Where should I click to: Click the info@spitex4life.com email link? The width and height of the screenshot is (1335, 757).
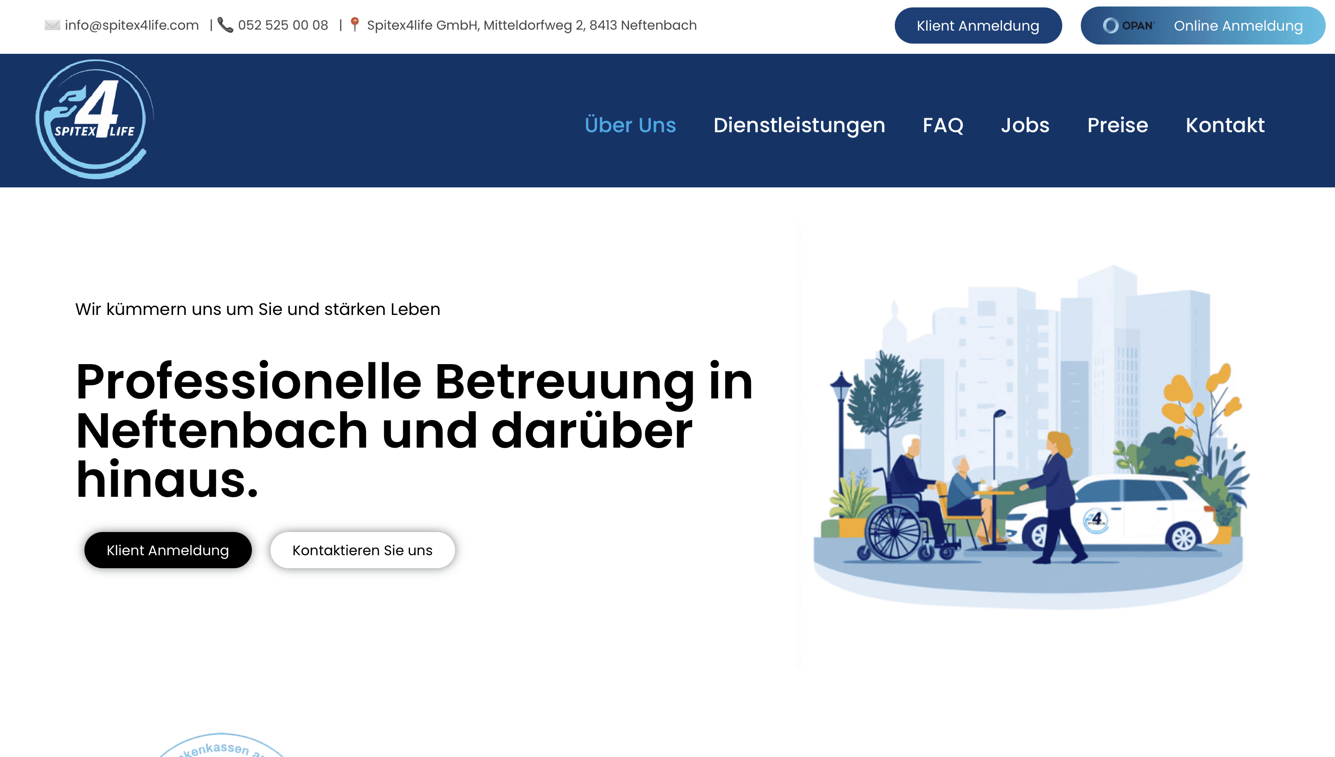pos(132,25)
